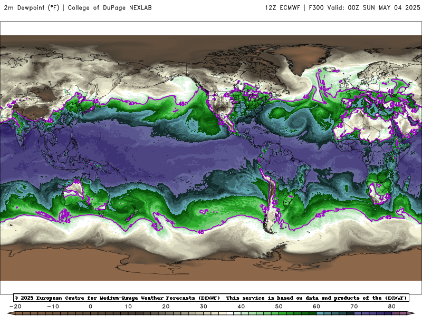The height and width of the screenshot is (316, 422).
Task: Click the 20 legend scale label
Action: click(x=166, y=307)
